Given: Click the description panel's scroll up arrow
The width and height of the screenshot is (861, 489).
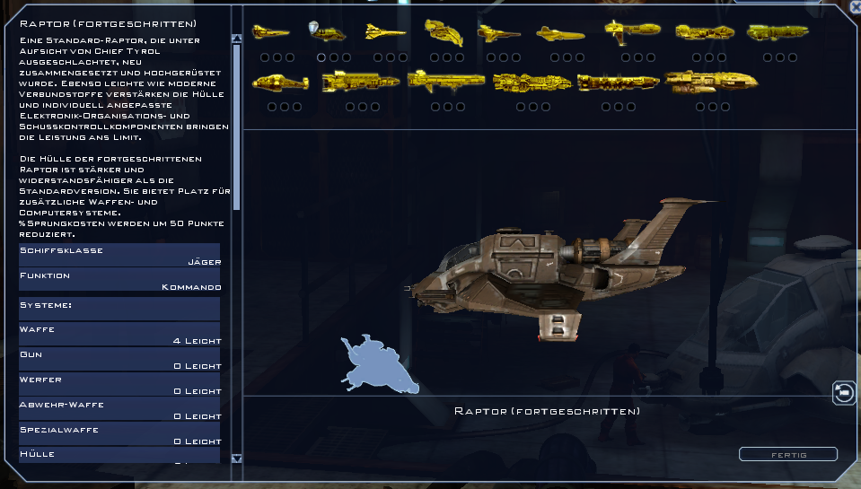Looking at the screenshot, I should [237, 39].
